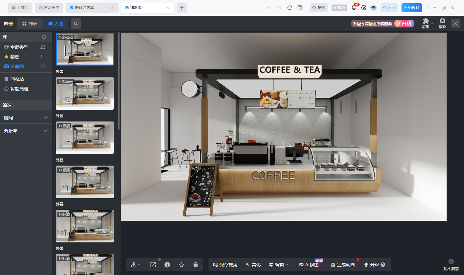Refresh the 库 library list
464x275 pixels.
[44, 37]
